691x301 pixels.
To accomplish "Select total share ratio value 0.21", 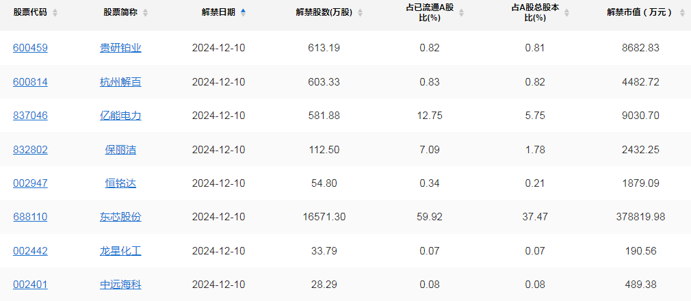I will [x=535, y=183].
